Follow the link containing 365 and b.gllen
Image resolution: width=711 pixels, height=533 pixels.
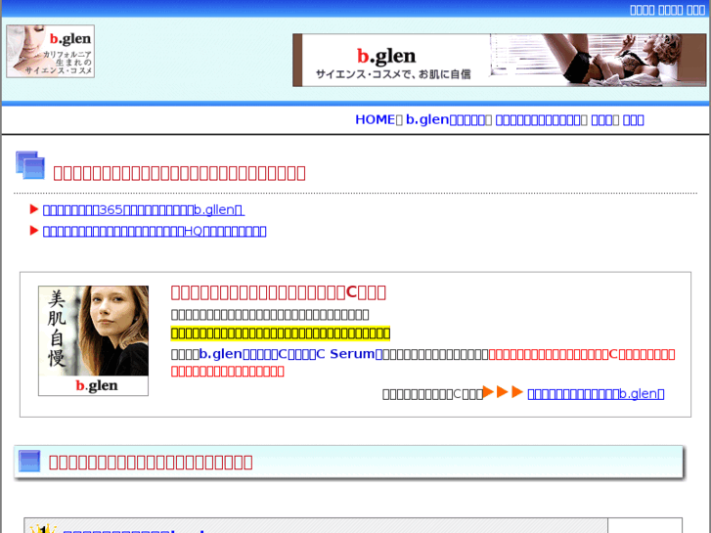coord(144,210)
